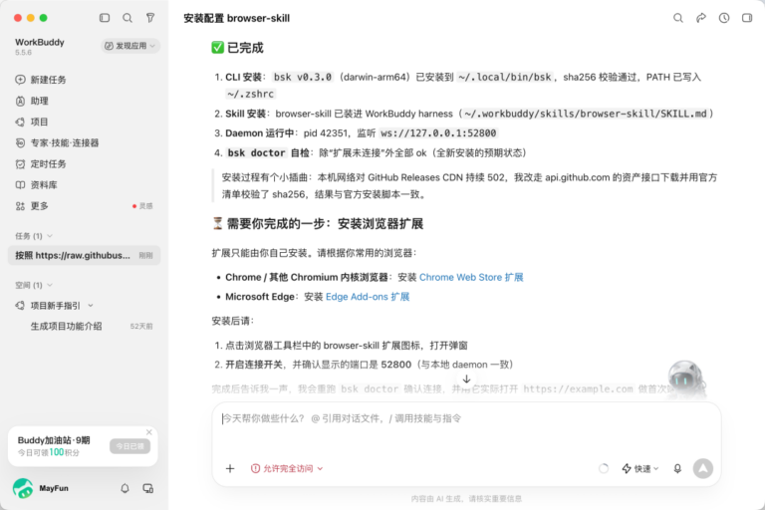This screenshot has width=765, height=510.
Task: Click the bsk v0.3.0 code text
Action: [303, 77]
